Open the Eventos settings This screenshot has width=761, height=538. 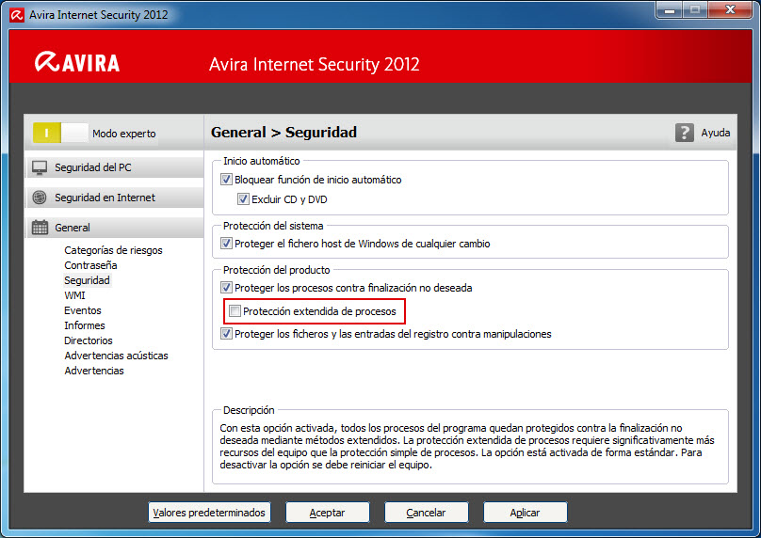coord(83,310)
